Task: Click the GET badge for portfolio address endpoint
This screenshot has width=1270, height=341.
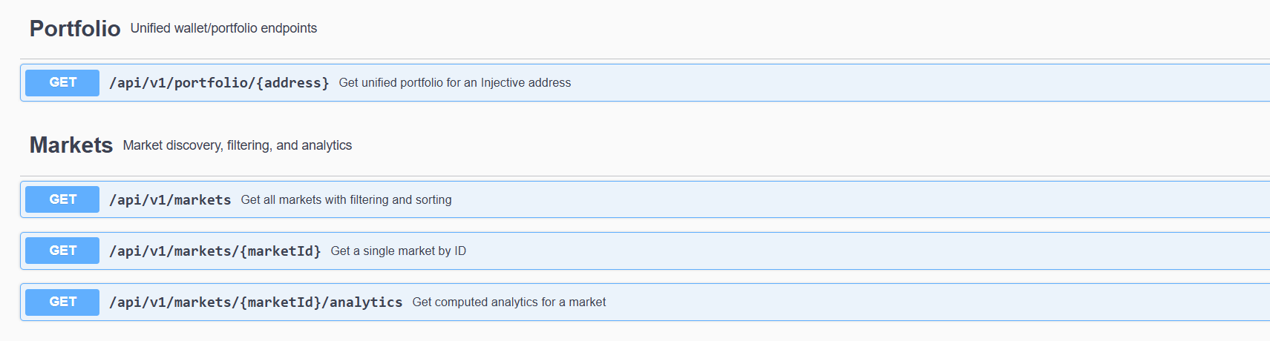Action: 62,83
